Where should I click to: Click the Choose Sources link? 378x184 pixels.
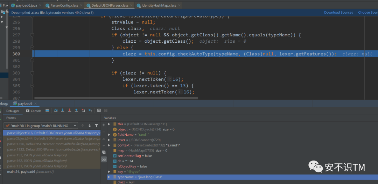(x=367, y=13)
